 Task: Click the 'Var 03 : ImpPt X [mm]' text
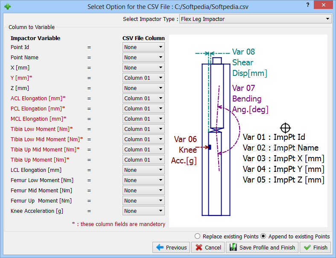click(x=283, y=159)
